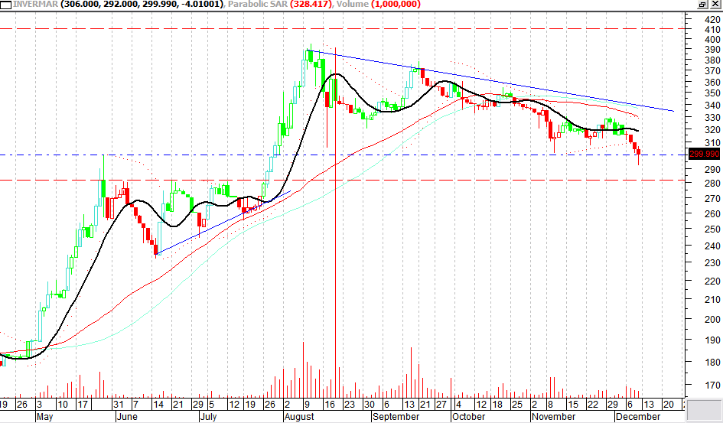Click the August month label

[299, 417]
